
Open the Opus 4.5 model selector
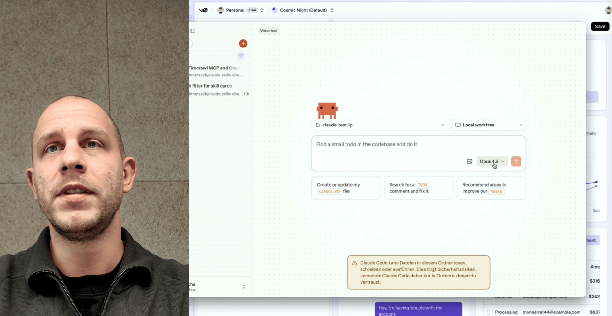[492, 162]
